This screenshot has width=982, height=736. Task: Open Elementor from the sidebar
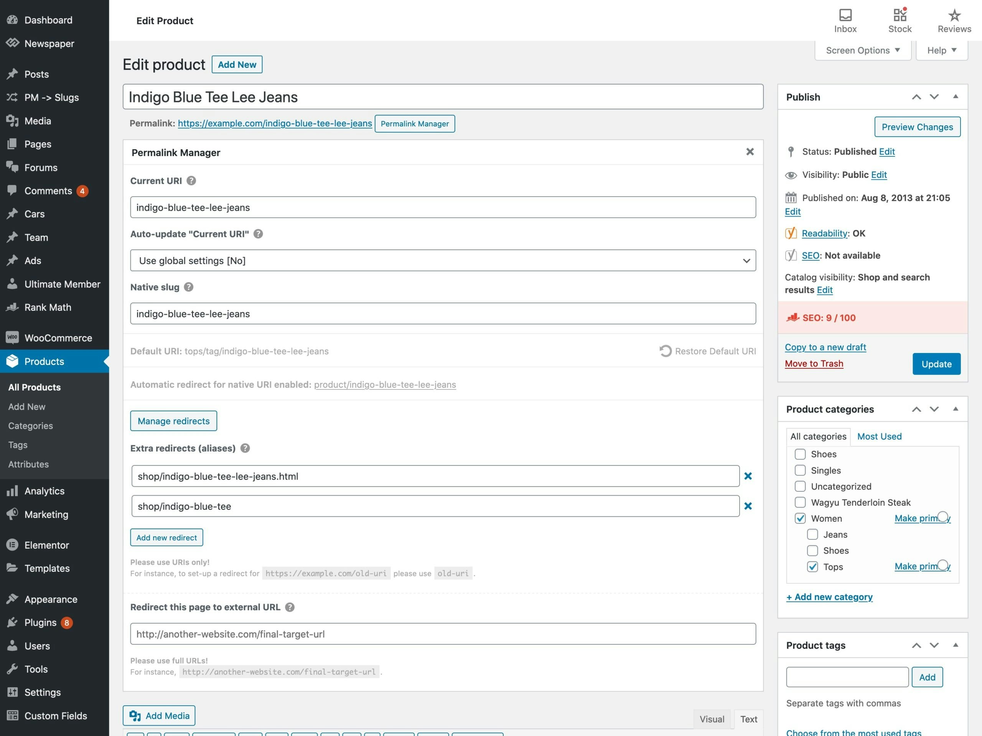click(x=46, y=545)
